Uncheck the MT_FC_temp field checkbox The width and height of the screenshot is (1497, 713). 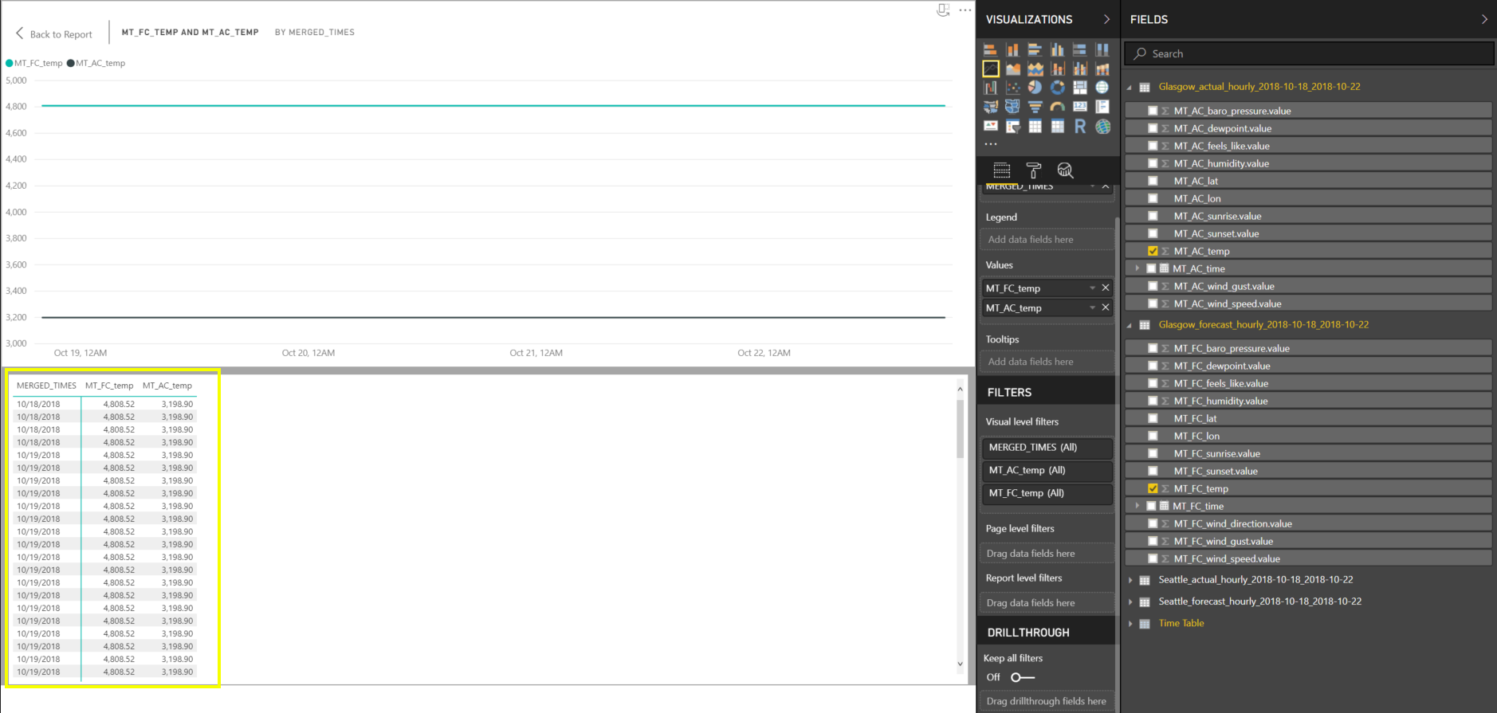[1153, 488]
